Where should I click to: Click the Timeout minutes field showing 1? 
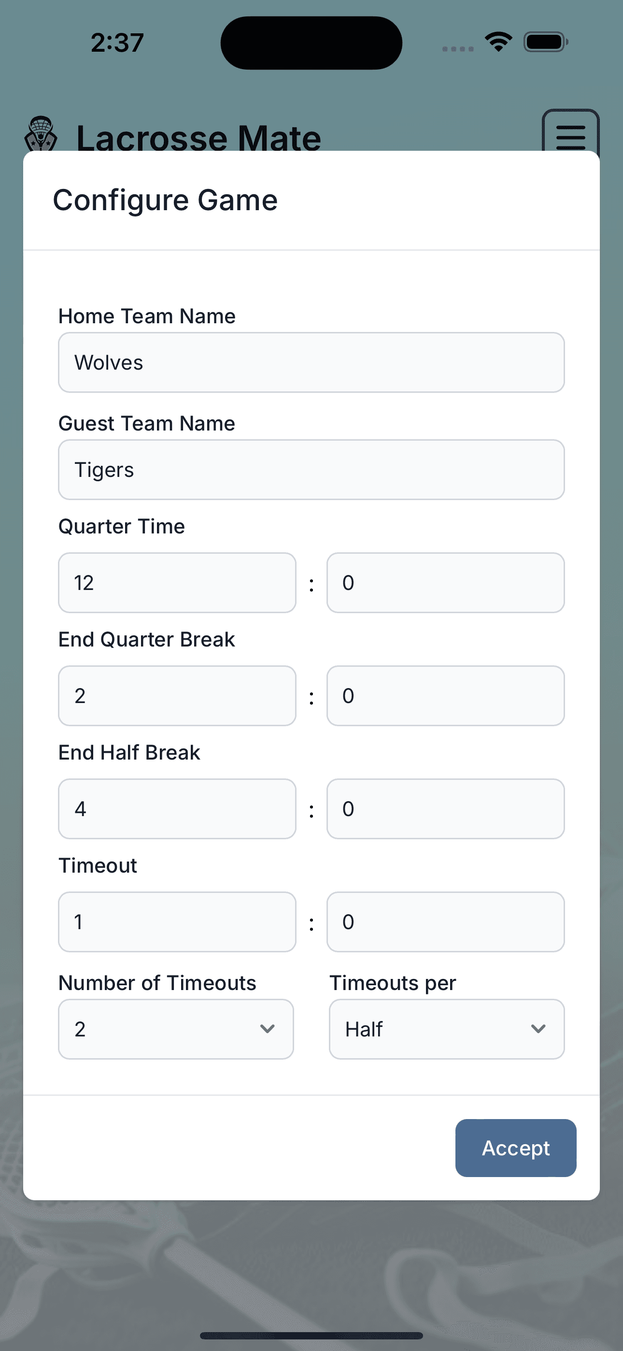[177, 921]
